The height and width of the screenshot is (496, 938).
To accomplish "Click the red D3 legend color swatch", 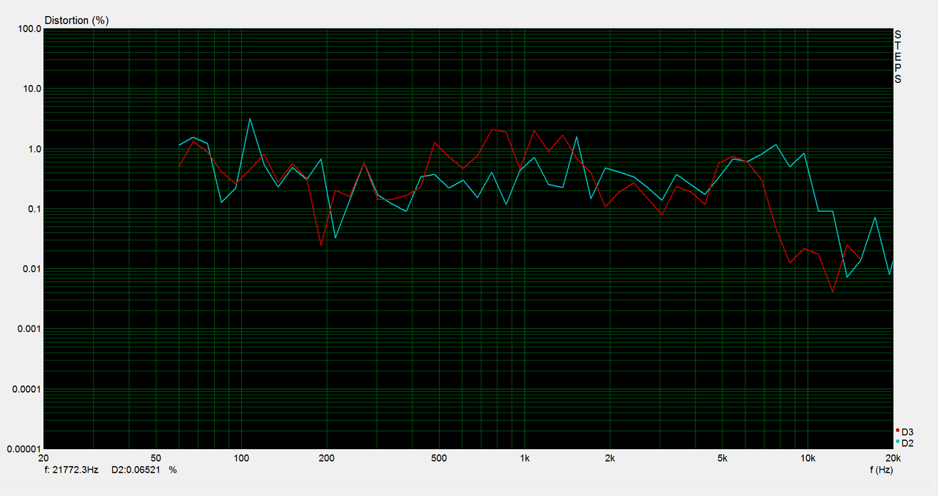I will coord(898,430).
